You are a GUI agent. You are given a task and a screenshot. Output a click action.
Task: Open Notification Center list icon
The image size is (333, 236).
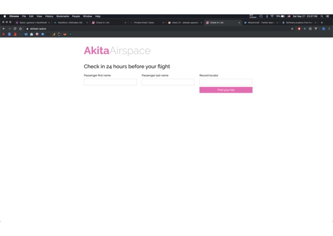point(328,16)
